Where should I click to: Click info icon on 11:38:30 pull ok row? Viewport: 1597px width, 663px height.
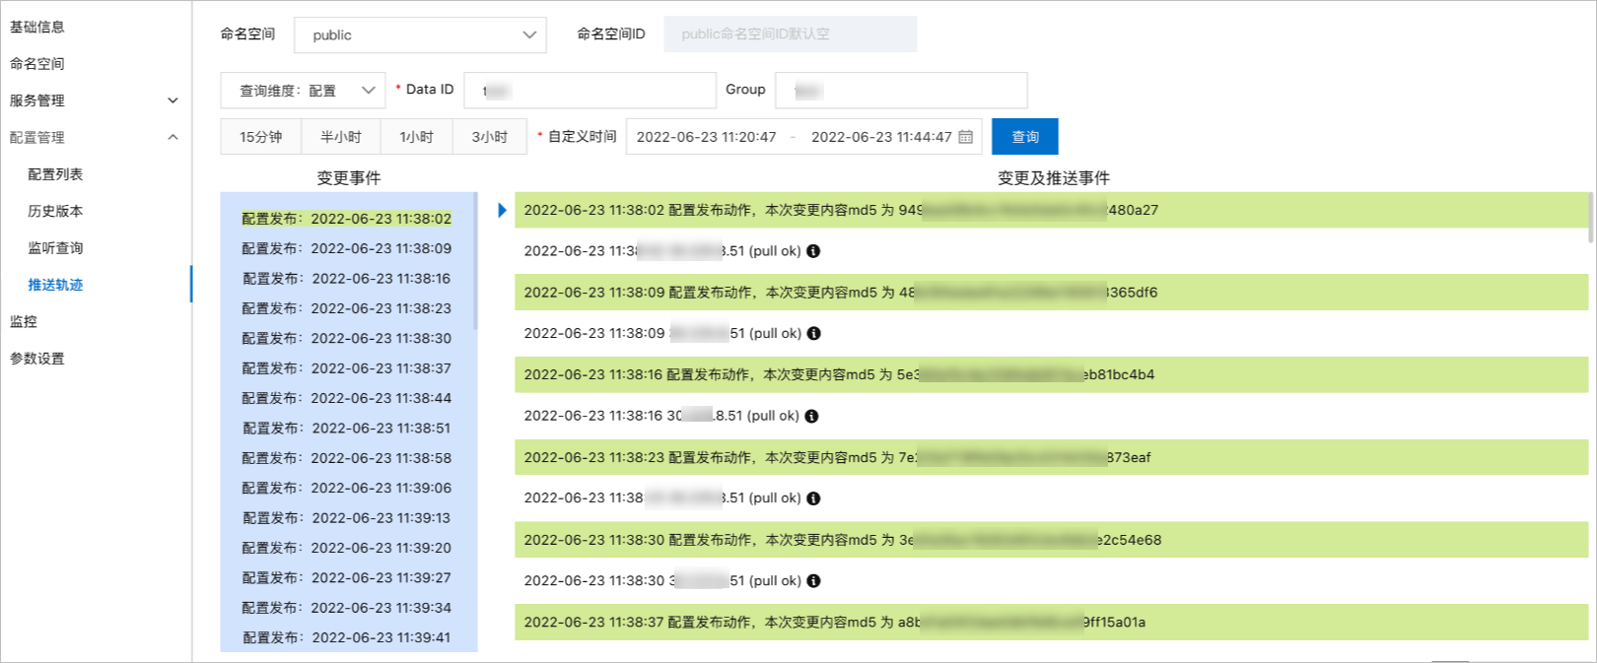[813, 581]
